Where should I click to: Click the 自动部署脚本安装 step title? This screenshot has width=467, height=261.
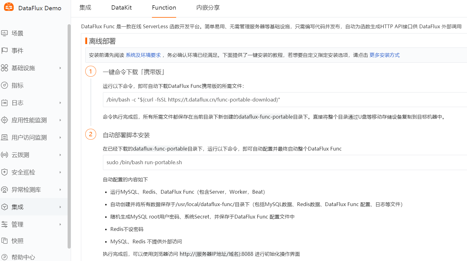126,135
